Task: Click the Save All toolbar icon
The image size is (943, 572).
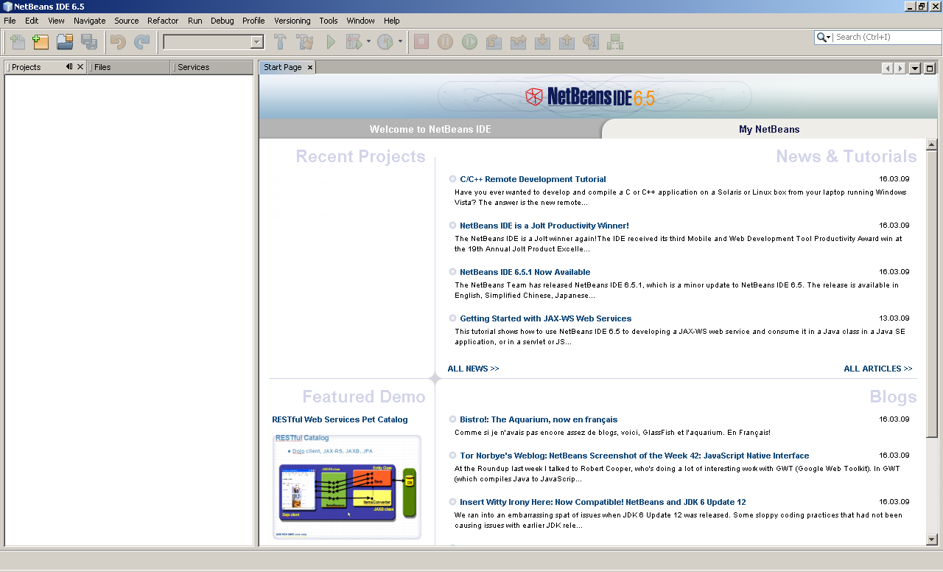Action: tap(89, 42)
